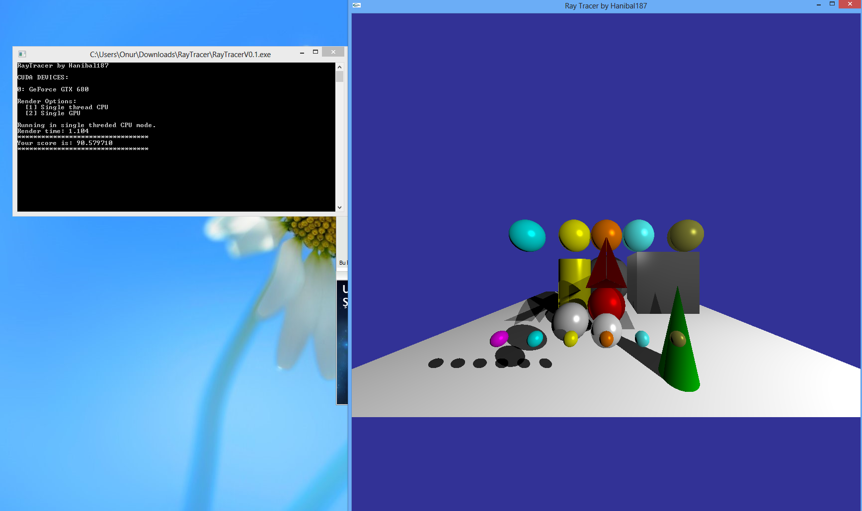Maximize the RayTracerV0.1.exe console window
Viewport: 862px width, 511px height.
(315, 52)
